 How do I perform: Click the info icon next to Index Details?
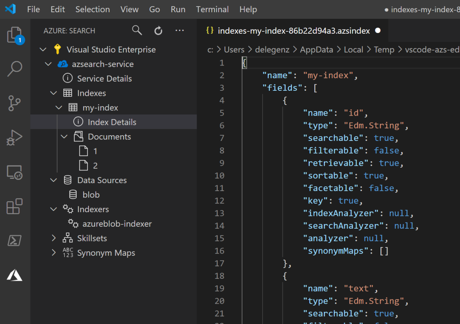click(78, 122)
